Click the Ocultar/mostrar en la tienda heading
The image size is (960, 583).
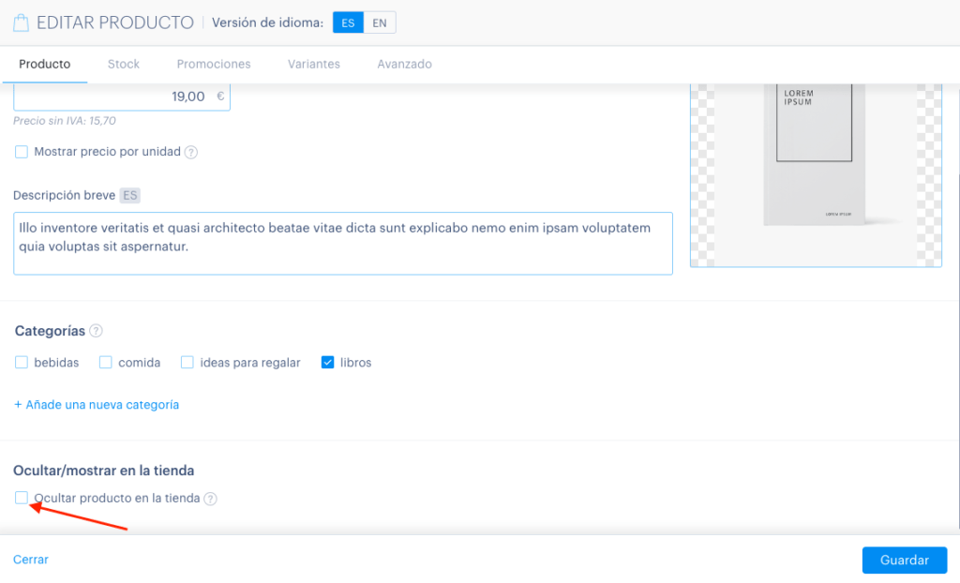[103, 471]
